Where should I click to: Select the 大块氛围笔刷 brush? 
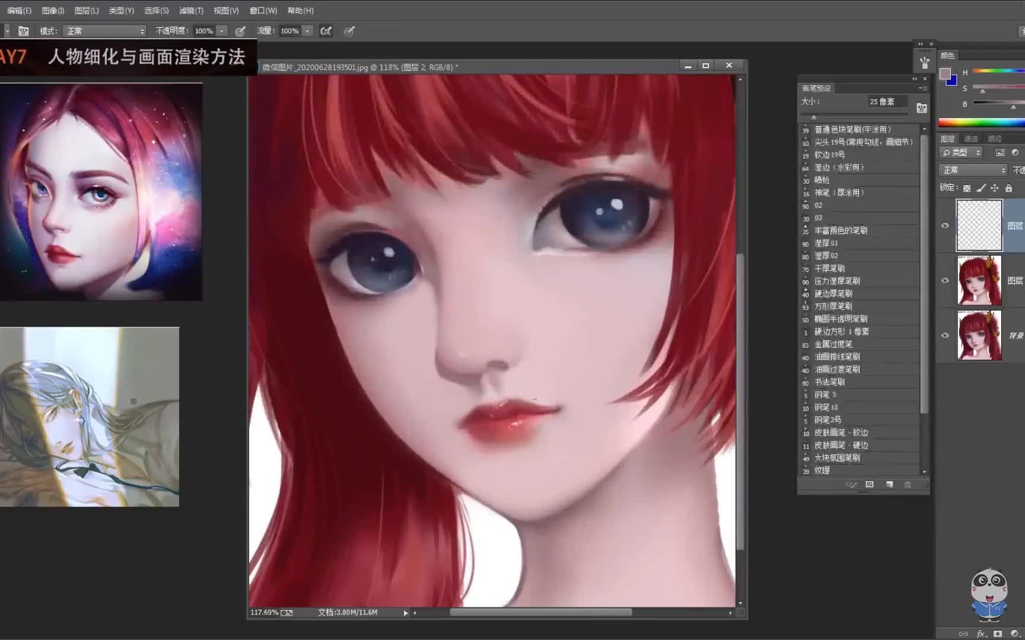[x=859, y=457]
